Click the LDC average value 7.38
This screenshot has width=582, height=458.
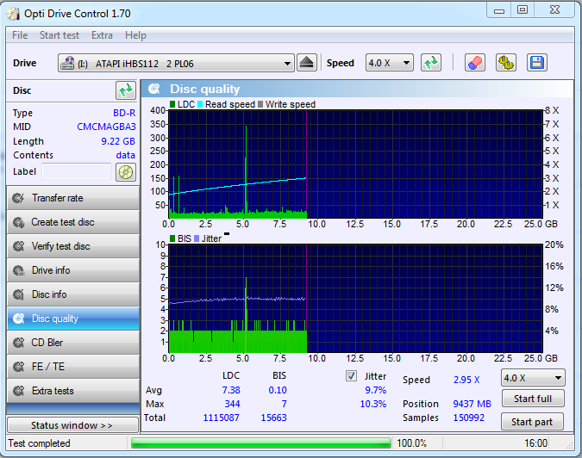tap(231, 390)
